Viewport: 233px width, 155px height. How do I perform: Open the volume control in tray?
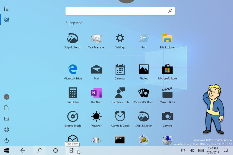192,151
